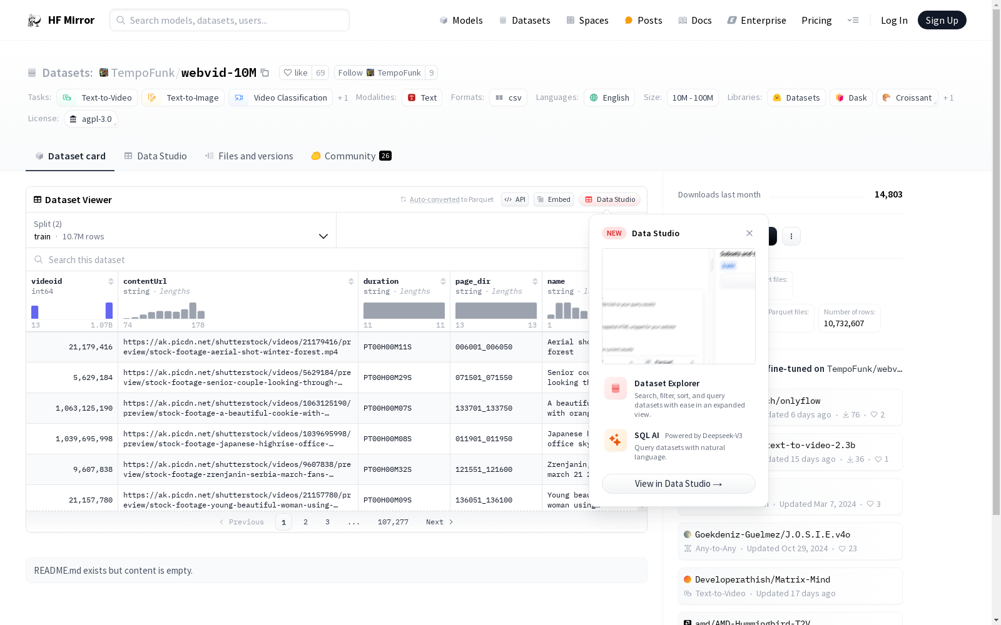Click the Data Studio preview thumbnail
The width and height of the screenshot is (1001, 625).
[x=678, y=306]
